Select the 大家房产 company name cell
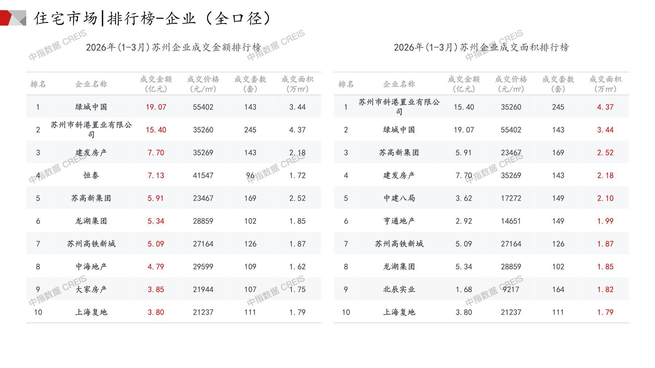655x368 pixels. pos(91,289)
